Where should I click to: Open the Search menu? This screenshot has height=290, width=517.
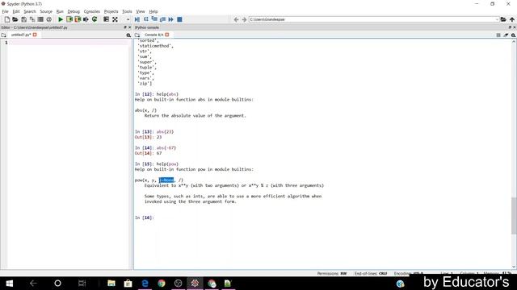point(29,11)
